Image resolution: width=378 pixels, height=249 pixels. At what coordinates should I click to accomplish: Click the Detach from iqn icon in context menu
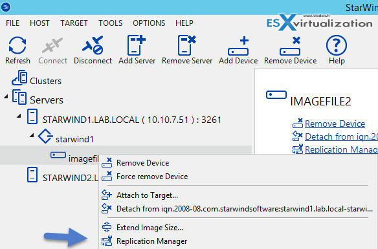(107, 208)
